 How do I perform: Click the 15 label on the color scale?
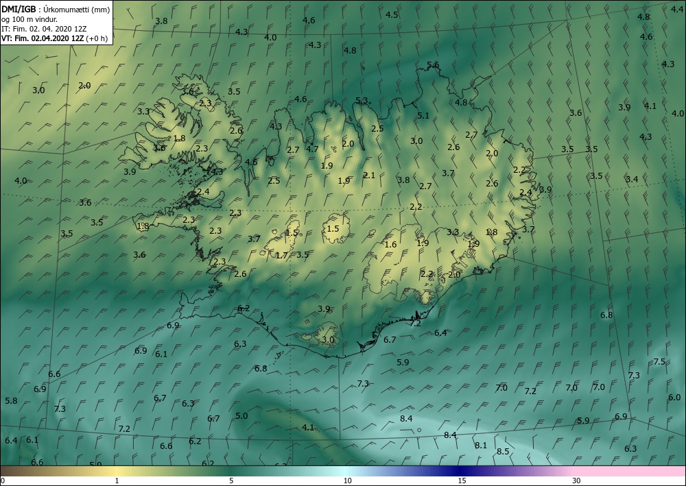[462, 481]
